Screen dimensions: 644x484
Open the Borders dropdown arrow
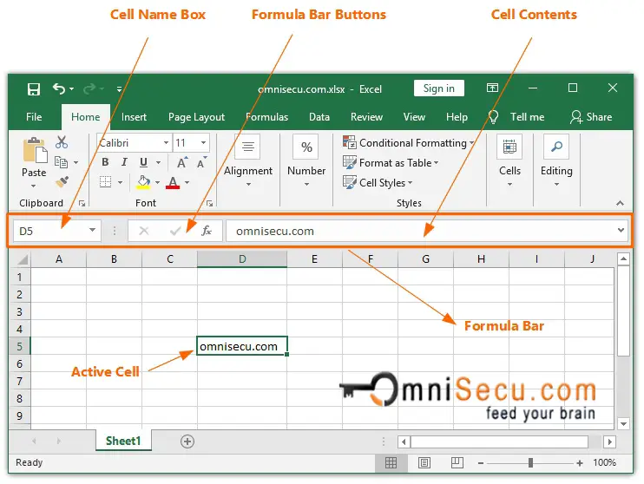[x=121, y=182]
